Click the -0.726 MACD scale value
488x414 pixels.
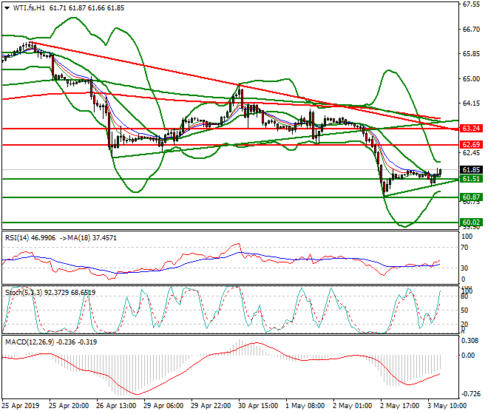[x=470, y=394]
